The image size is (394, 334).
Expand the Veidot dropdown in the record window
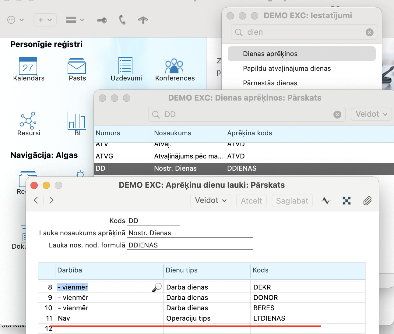(x=211, y=201)
